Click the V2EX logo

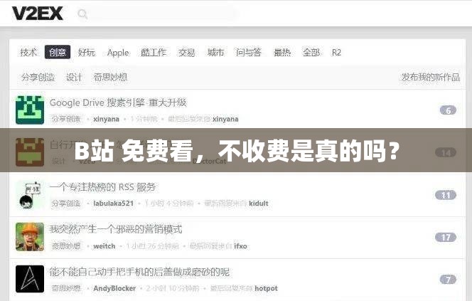point(38,14)
